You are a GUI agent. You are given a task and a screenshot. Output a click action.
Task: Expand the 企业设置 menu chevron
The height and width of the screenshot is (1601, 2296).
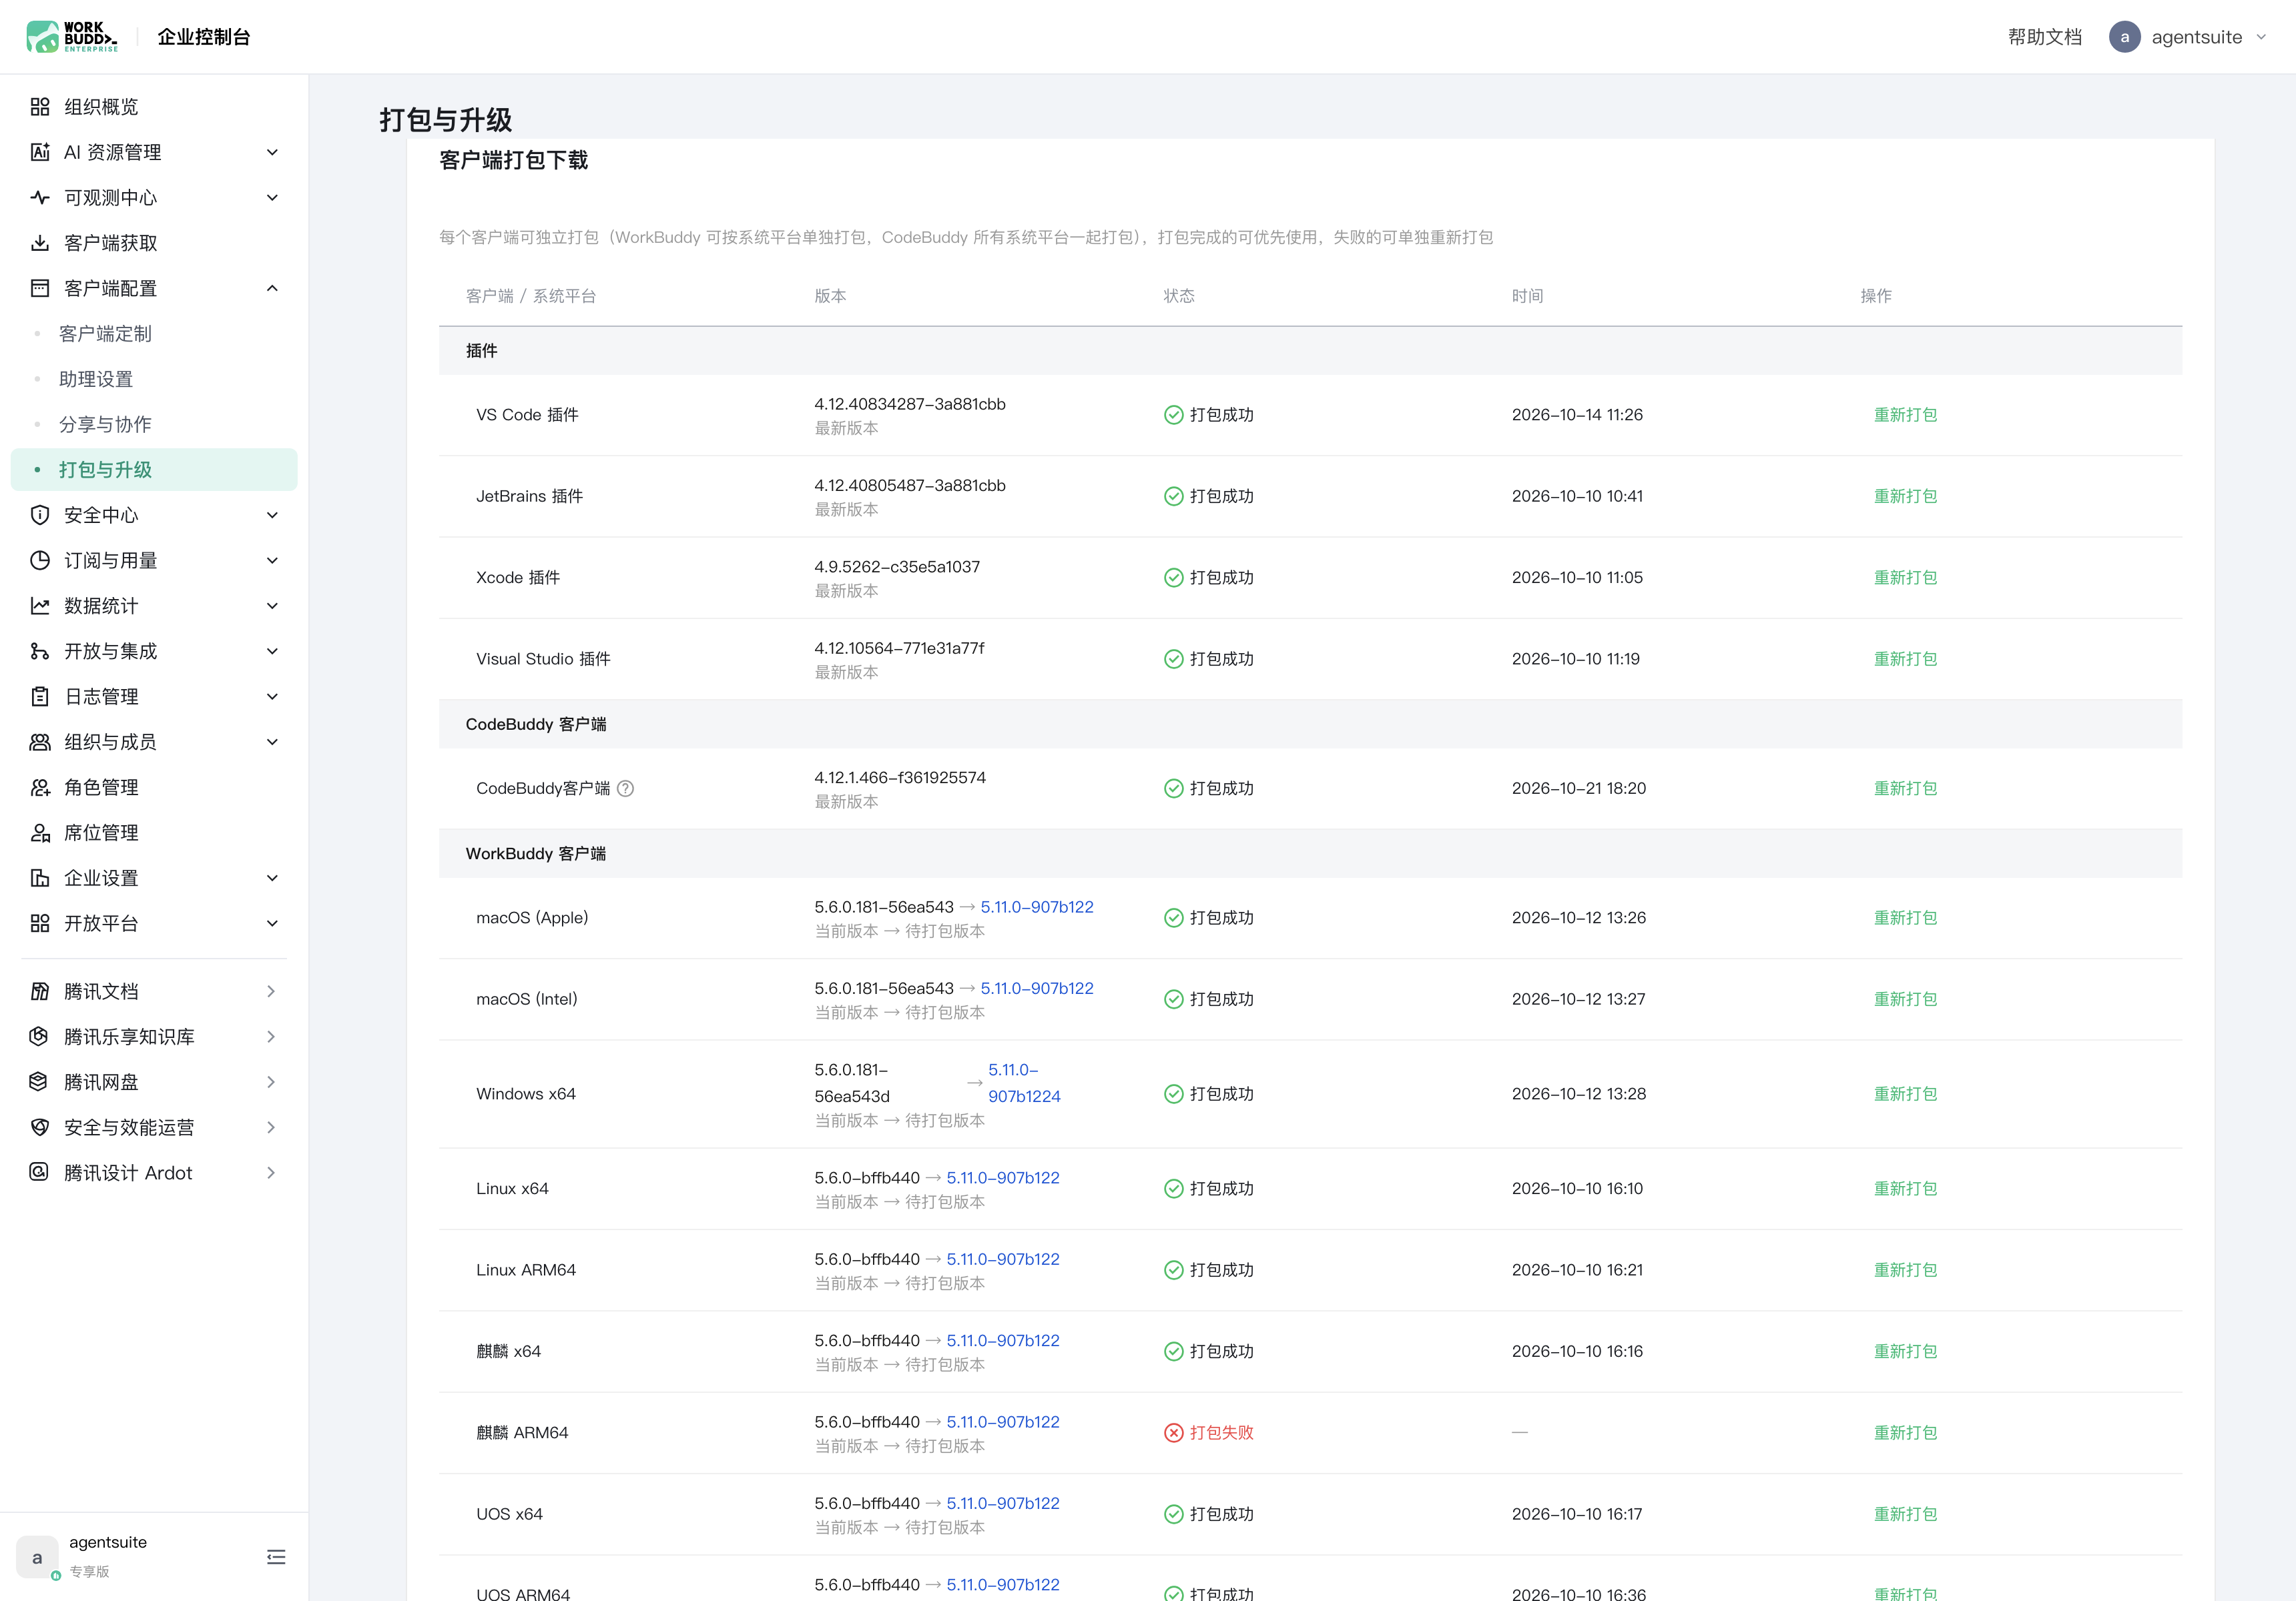tap(272, 879)
